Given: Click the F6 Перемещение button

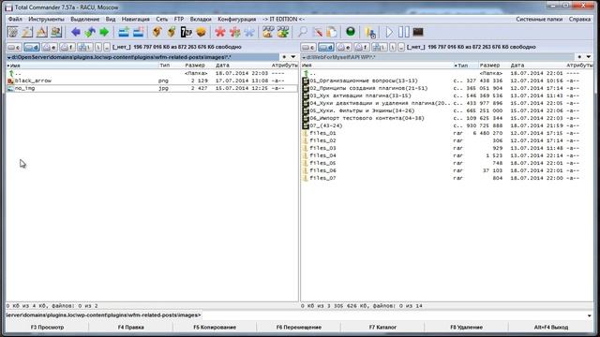Looking at the screenshot, I should point(299,328).
